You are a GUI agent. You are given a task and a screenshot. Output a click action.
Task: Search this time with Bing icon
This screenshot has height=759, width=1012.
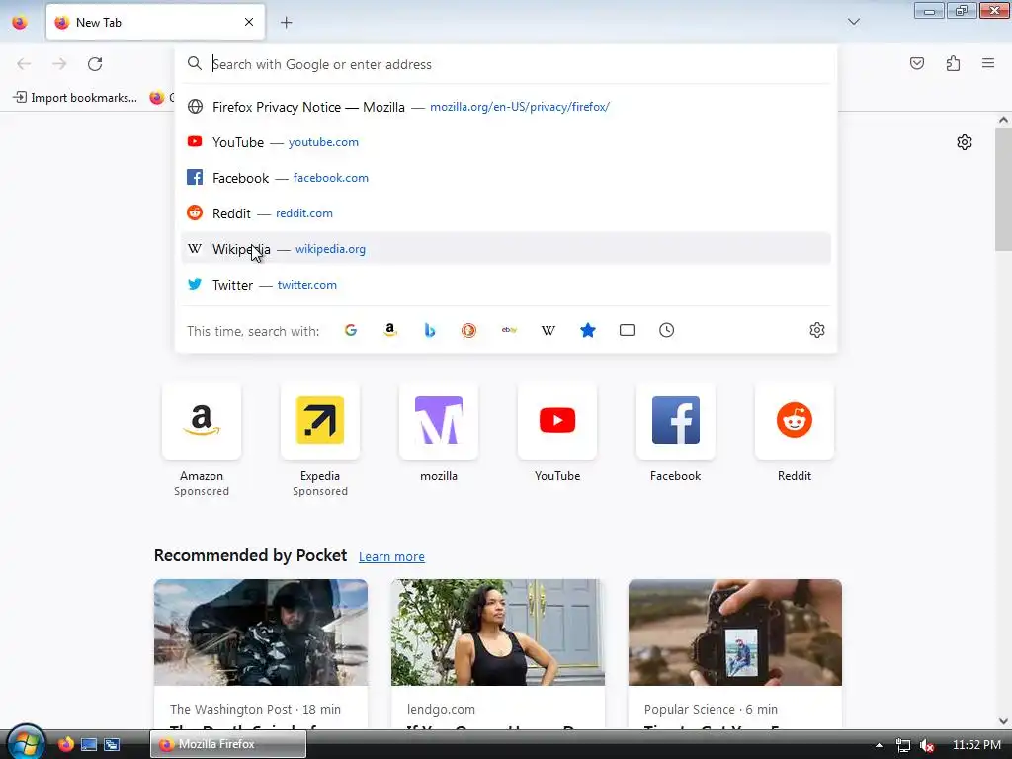pos(430,330)
